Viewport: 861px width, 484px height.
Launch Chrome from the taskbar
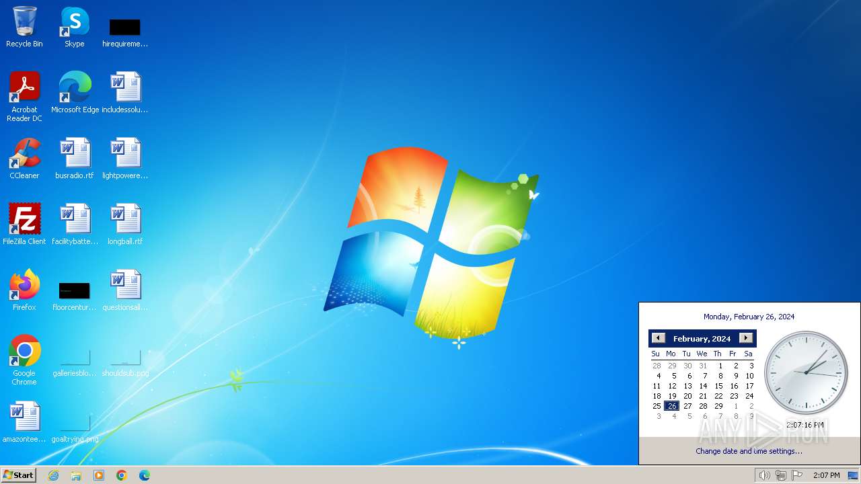tap(122, 475)
